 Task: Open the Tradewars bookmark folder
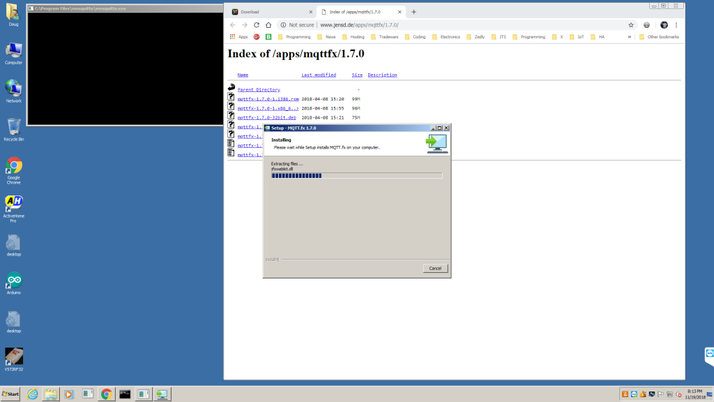click(x=384, y=37)
